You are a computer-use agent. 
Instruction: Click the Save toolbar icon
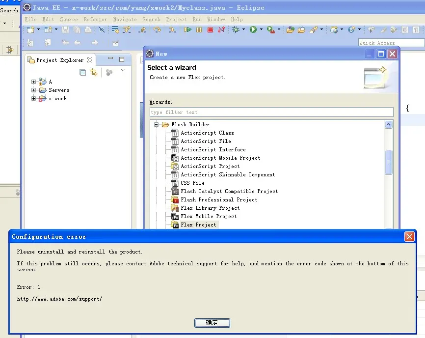click(x=65, y=29)
